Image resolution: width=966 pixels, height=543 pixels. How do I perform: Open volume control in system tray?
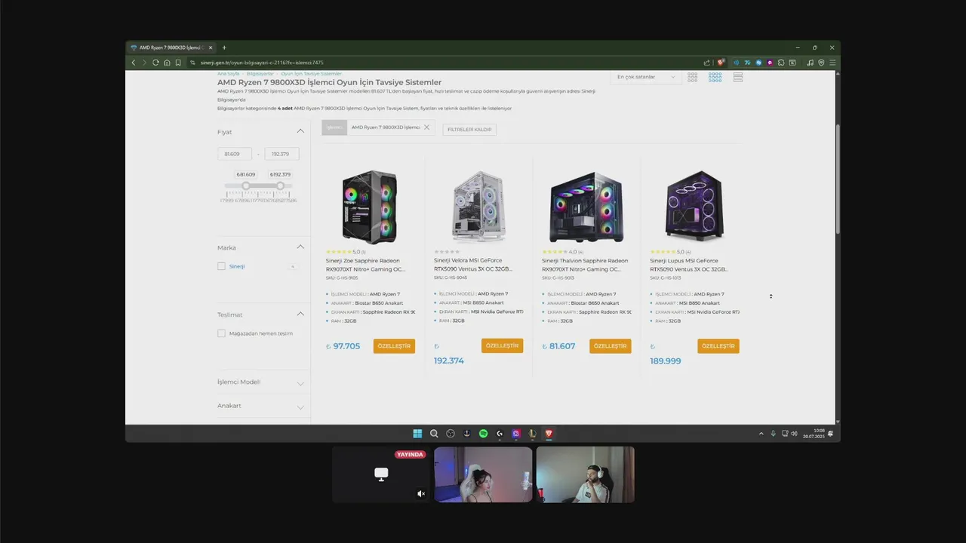[794, 434]
